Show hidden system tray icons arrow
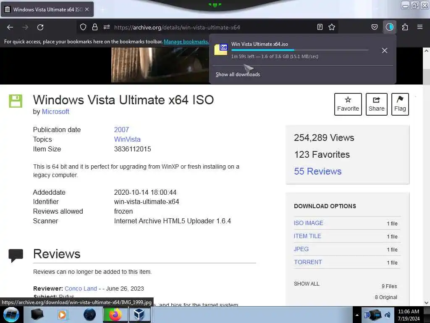Image resolution: width=430 pixels, height=323 pixels. [357, 315]
